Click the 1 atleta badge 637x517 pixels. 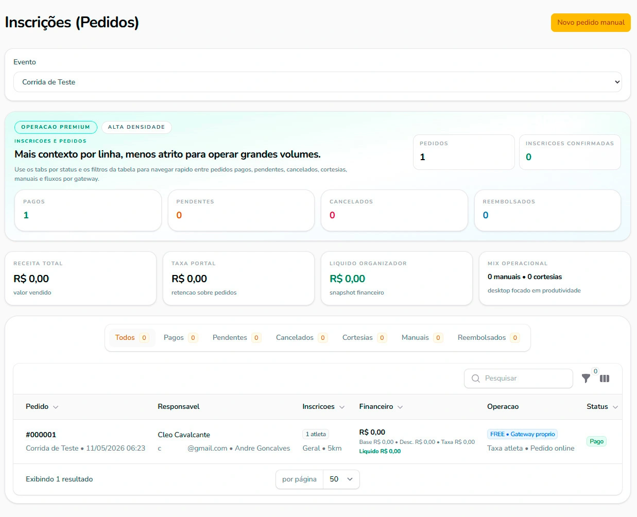(316, 435)
